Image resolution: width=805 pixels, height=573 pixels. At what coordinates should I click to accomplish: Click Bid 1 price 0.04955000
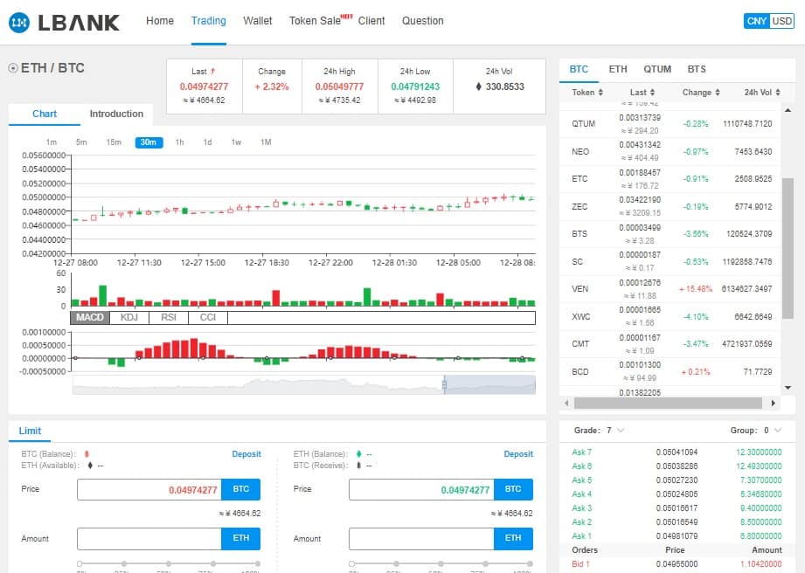pyautogui.click(x=677, y=563)
